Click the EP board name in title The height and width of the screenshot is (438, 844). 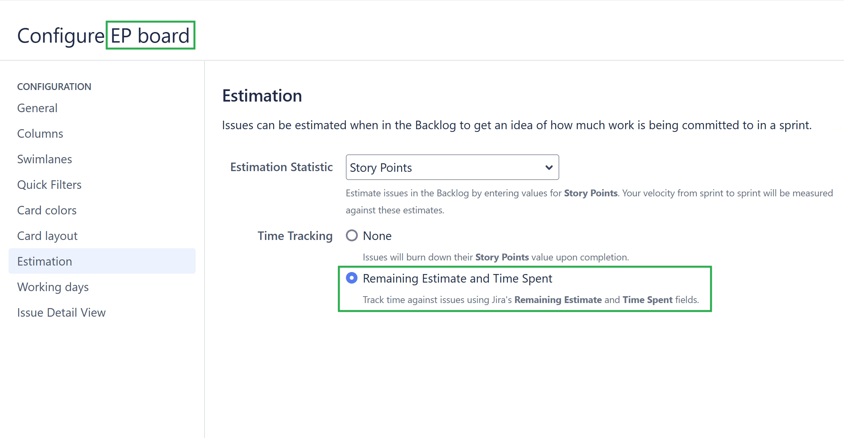150,35
